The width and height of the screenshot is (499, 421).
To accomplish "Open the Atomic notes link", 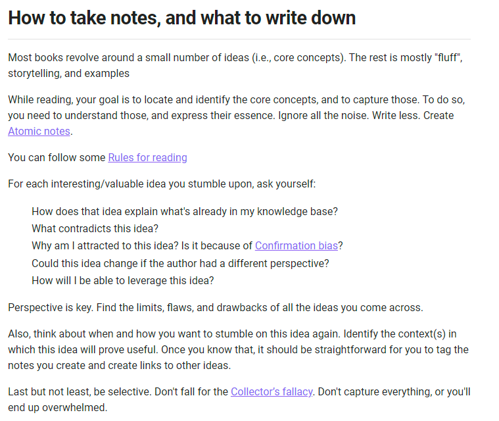I will (x=39, y=131).
